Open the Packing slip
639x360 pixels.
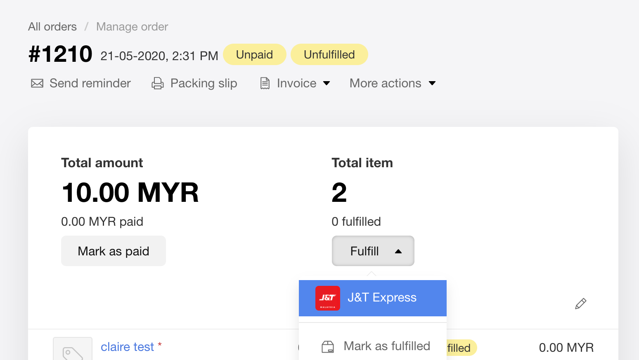pyautogui.click(x=194, y=83)
